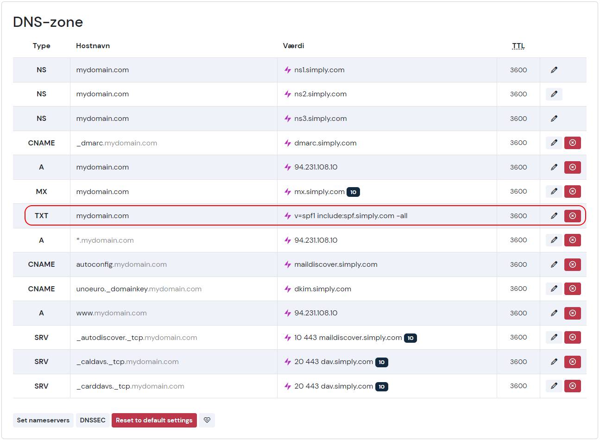600x440 pixels.
Task: Delete the _autodiscover._tcp SRV record
Action: 572,337
